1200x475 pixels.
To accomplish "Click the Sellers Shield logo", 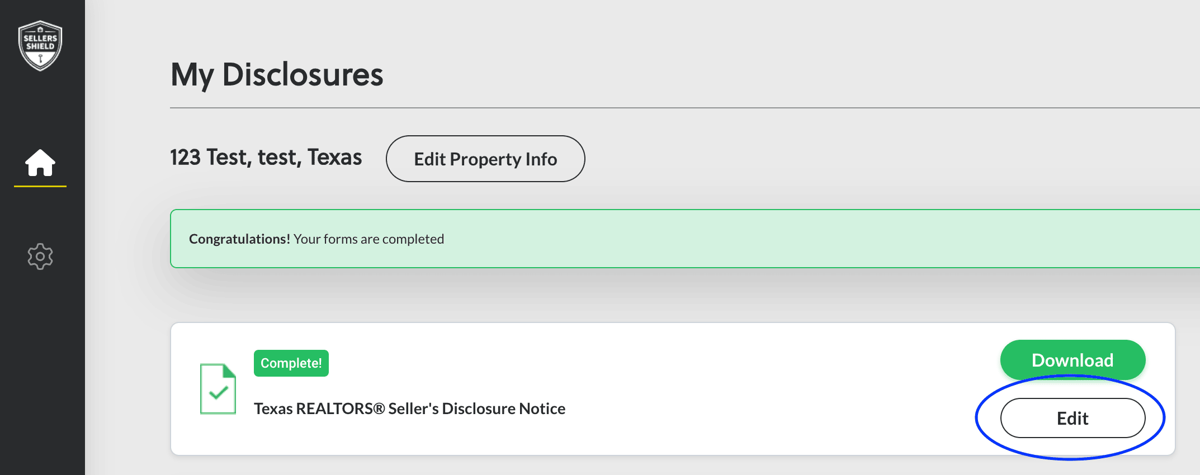I will 40,45.
